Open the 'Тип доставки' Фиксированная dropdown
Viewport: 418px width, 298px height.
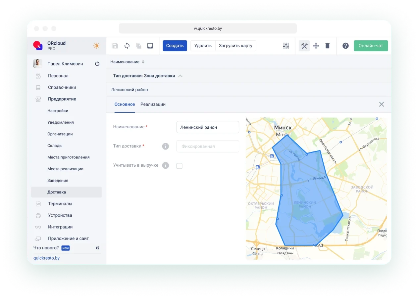208,146
